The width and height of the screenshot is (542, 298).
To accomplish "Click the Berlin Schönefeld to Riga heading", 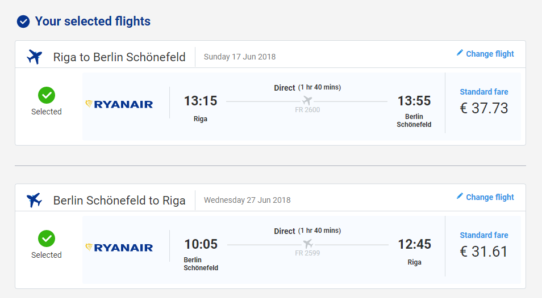I will tap(119, 200).
